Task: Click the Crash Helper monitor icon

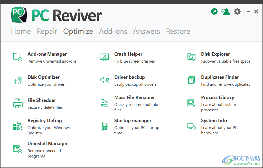Action: tap(105, 57)
